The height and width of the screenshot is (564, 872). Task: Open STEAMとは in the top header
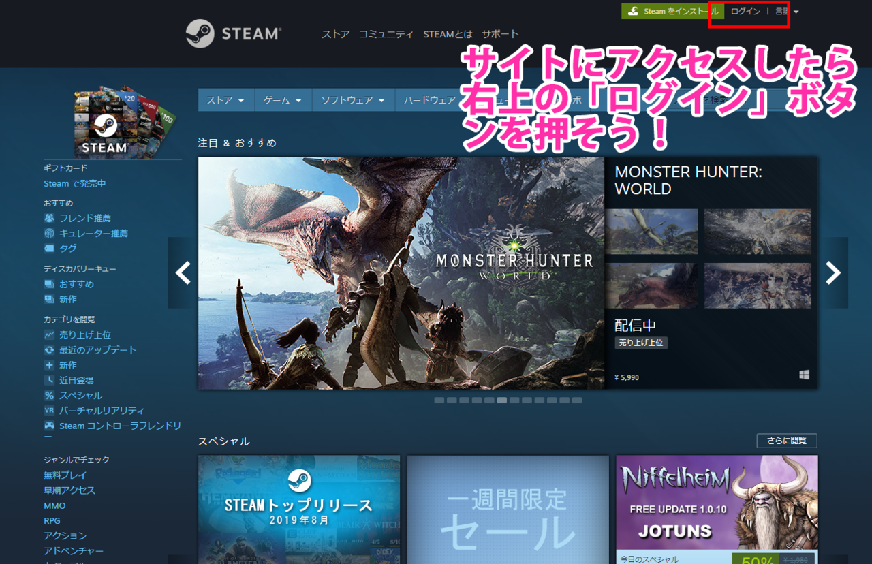pyautogui.click(x=448, y=34)
